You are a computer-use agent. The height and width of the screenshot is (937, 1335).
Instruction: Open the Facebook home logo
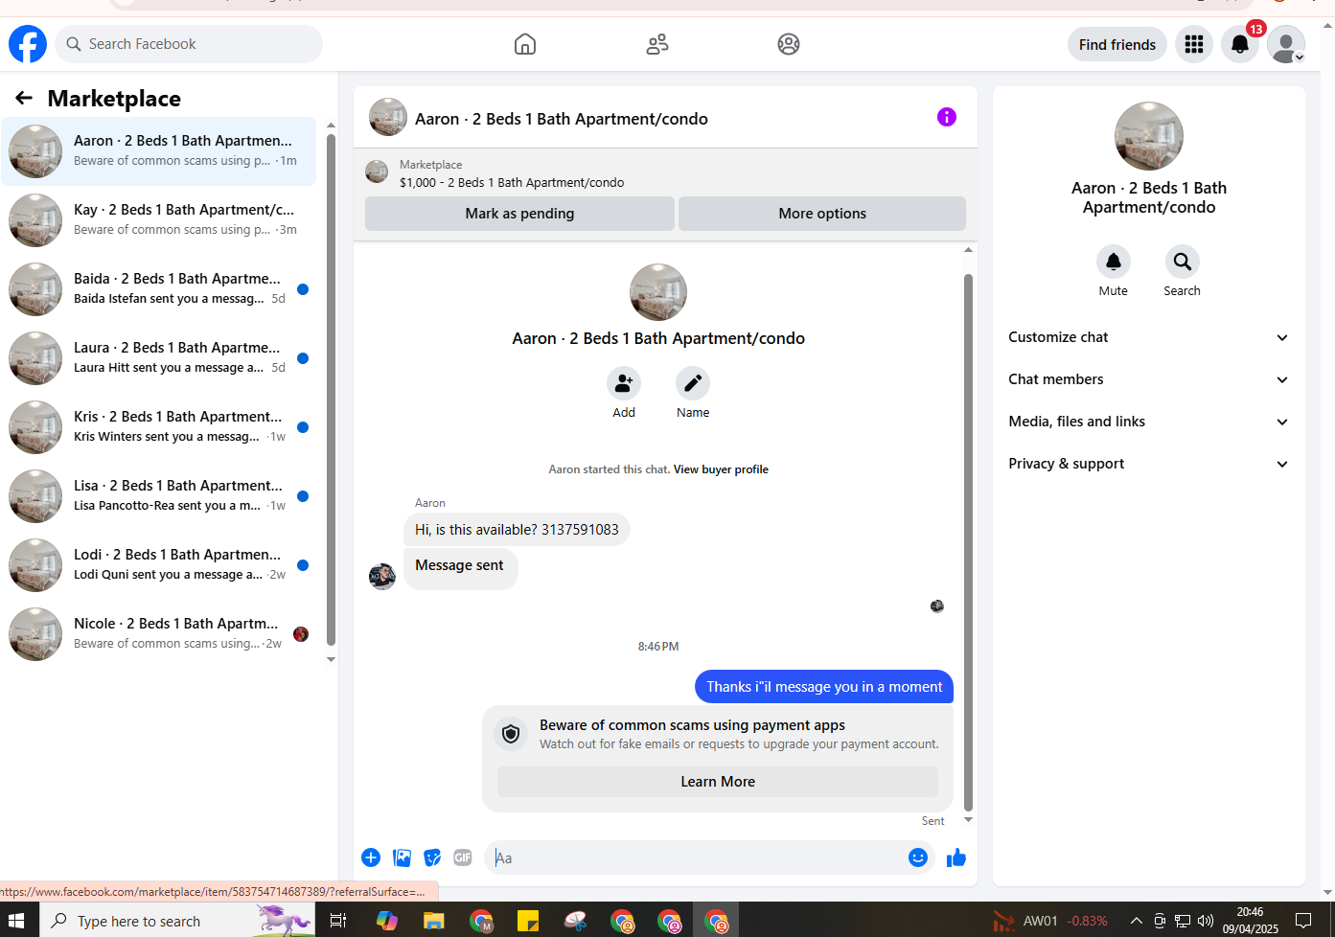(28, 44)
